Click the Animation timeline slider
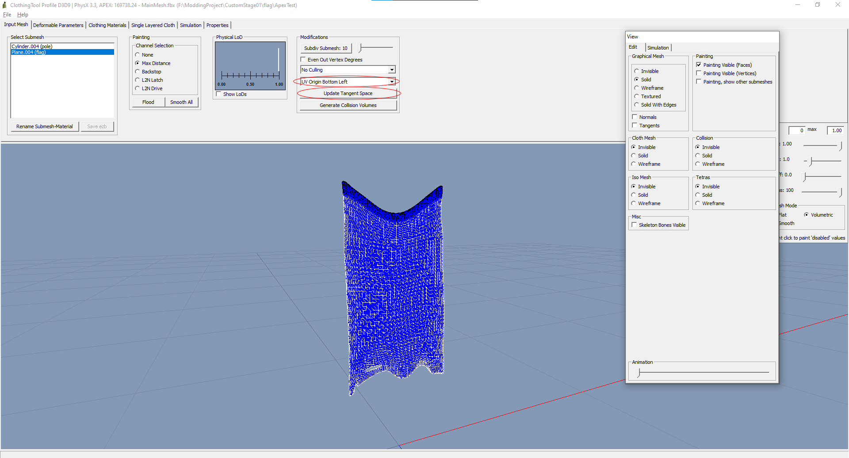This screenshot has width=849, height=458. point(702,373)
